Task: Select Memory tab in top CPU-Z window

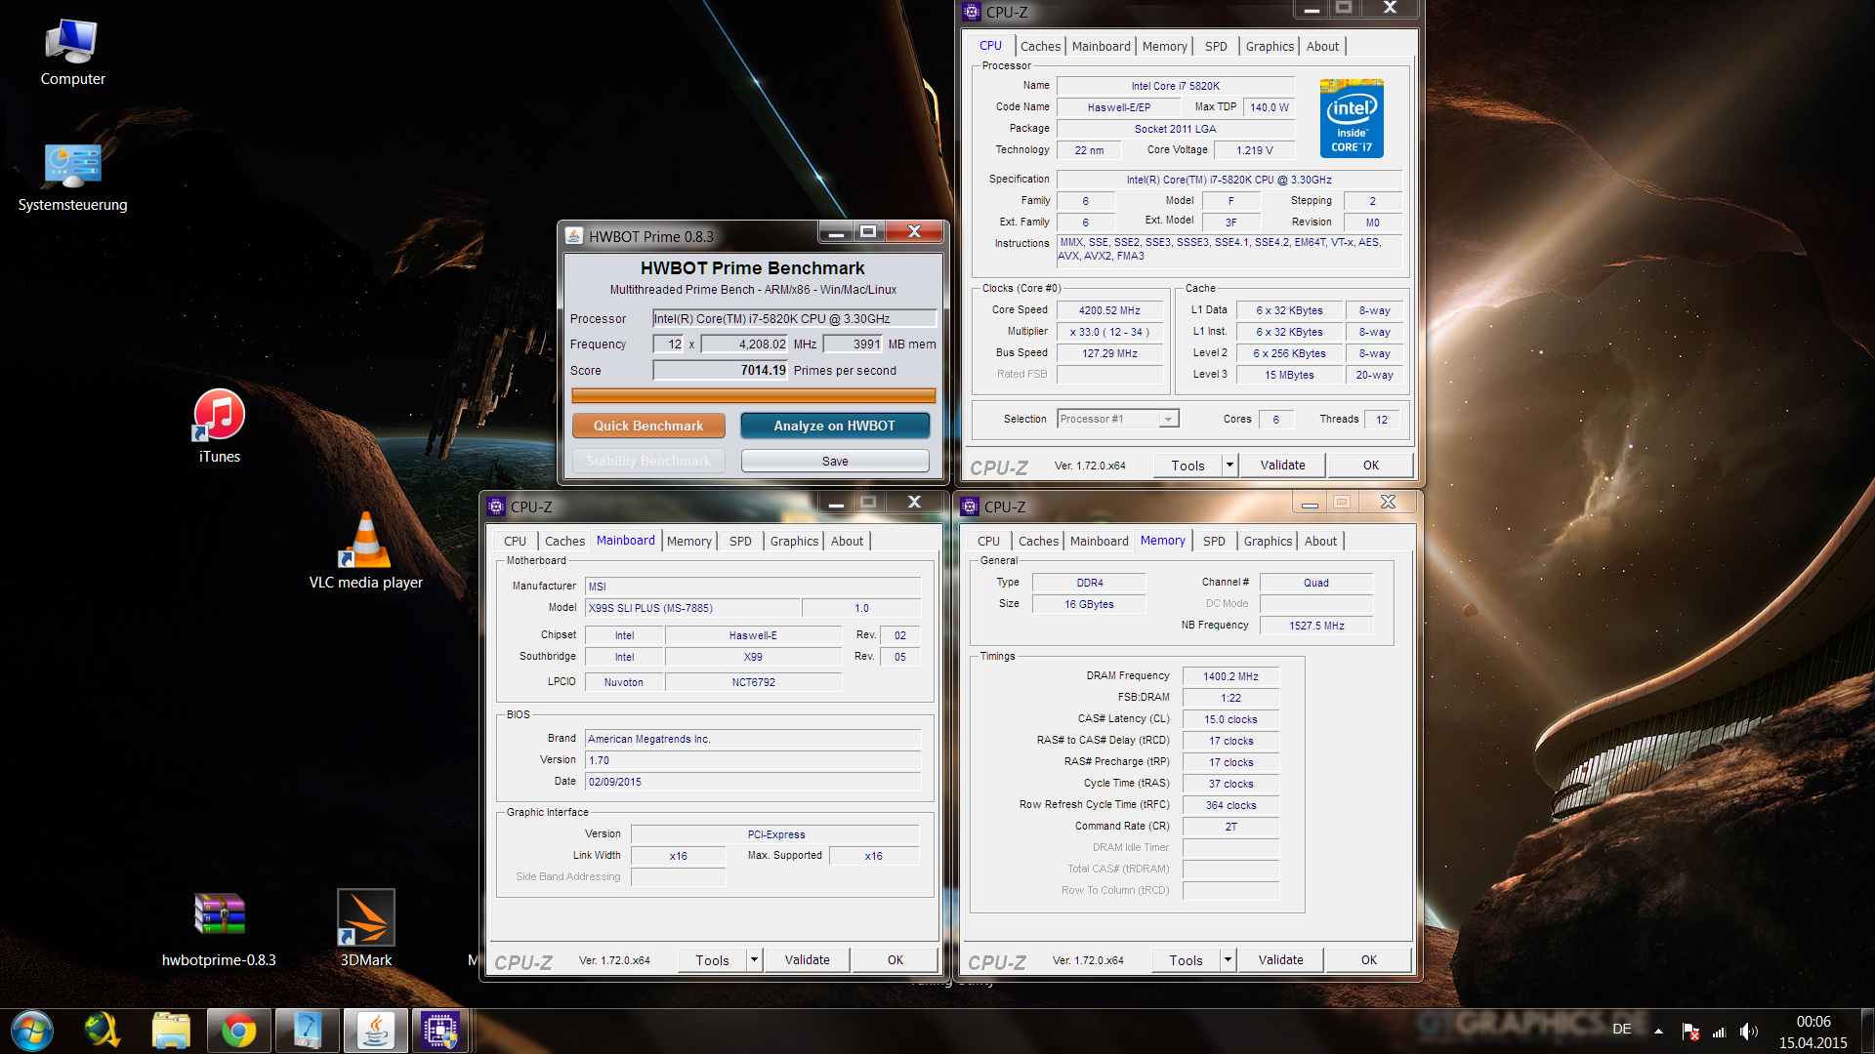Action: (x=1164, y=46)
